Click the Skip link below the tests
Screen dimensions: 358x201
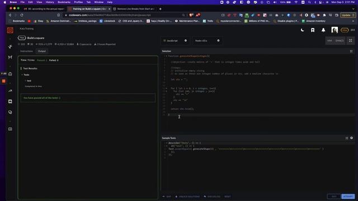(167, 197)
